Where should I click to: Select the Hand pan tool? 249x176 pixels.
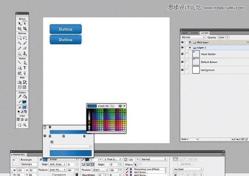tap(20, 125)
